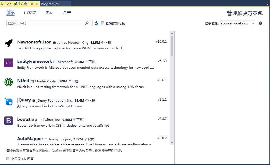Click the 52.5M download count
Screen dimensions: 270x165
[x=95, y=43]
